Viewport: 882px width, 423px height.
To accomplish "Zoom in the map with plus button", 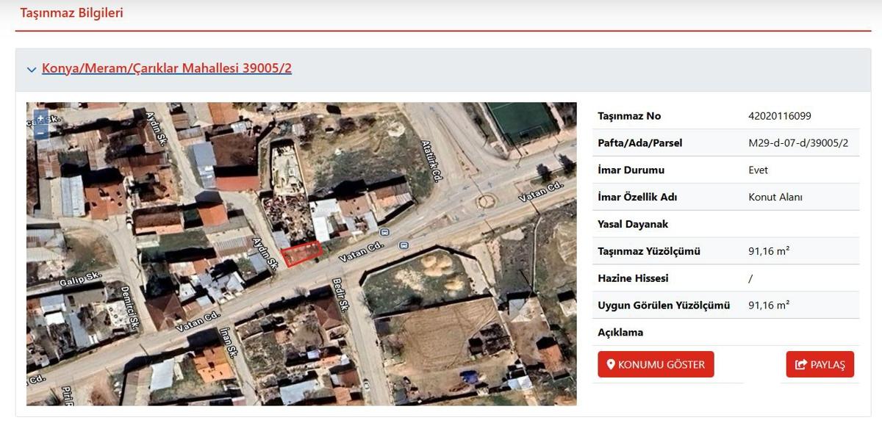I will click(x=40, y=118).
